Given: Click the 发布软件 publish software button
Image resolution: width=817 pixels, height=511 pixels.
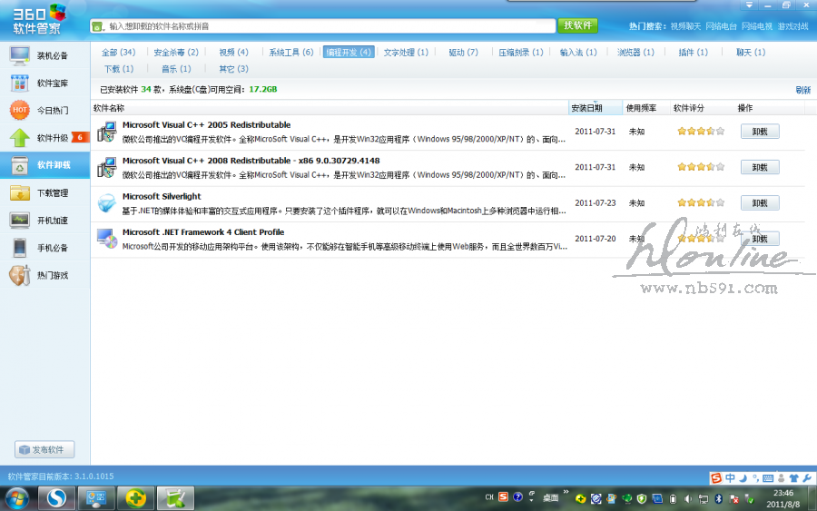Looking at the screenshot, I should 44,450.
